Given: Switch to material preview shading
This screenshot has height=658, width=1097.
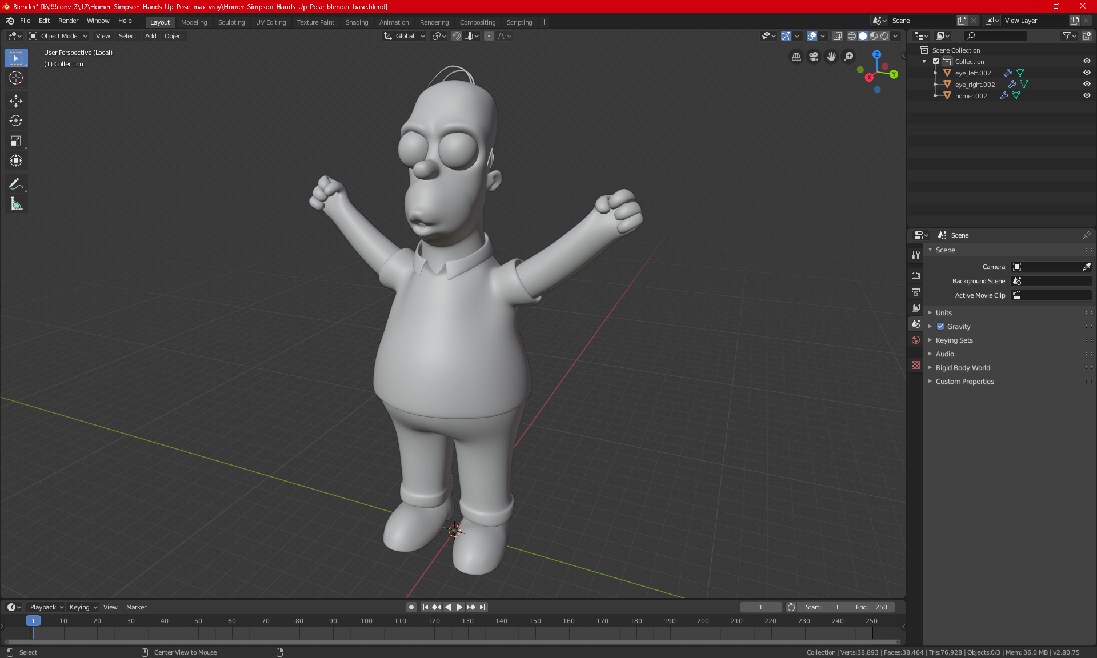Looking at the screenshot, I should pos(874,36).
